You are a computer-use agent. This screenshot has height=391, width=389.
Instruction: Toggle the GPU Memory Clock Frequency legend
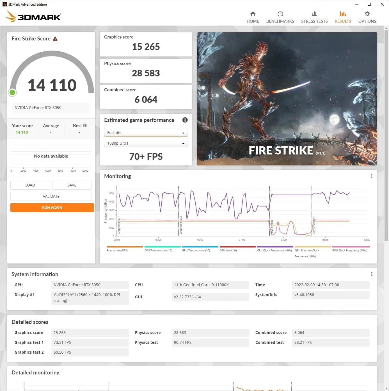(313, 252)
